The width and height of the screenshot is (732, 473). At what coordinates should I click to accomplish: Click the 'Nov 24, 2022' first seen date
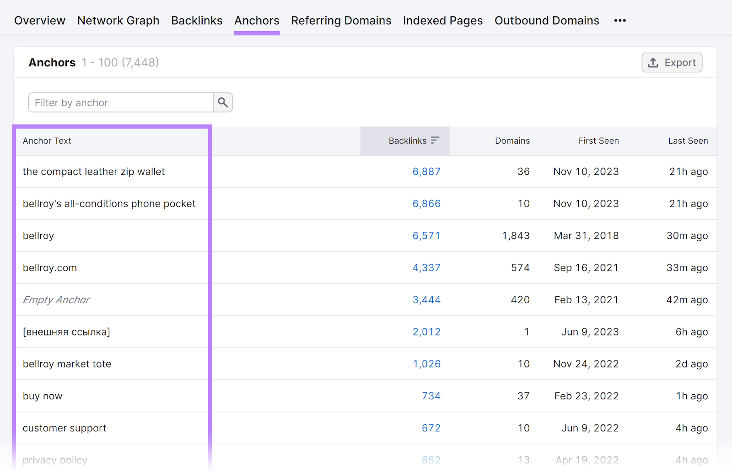pyautogui.click(x=586, y=364)
